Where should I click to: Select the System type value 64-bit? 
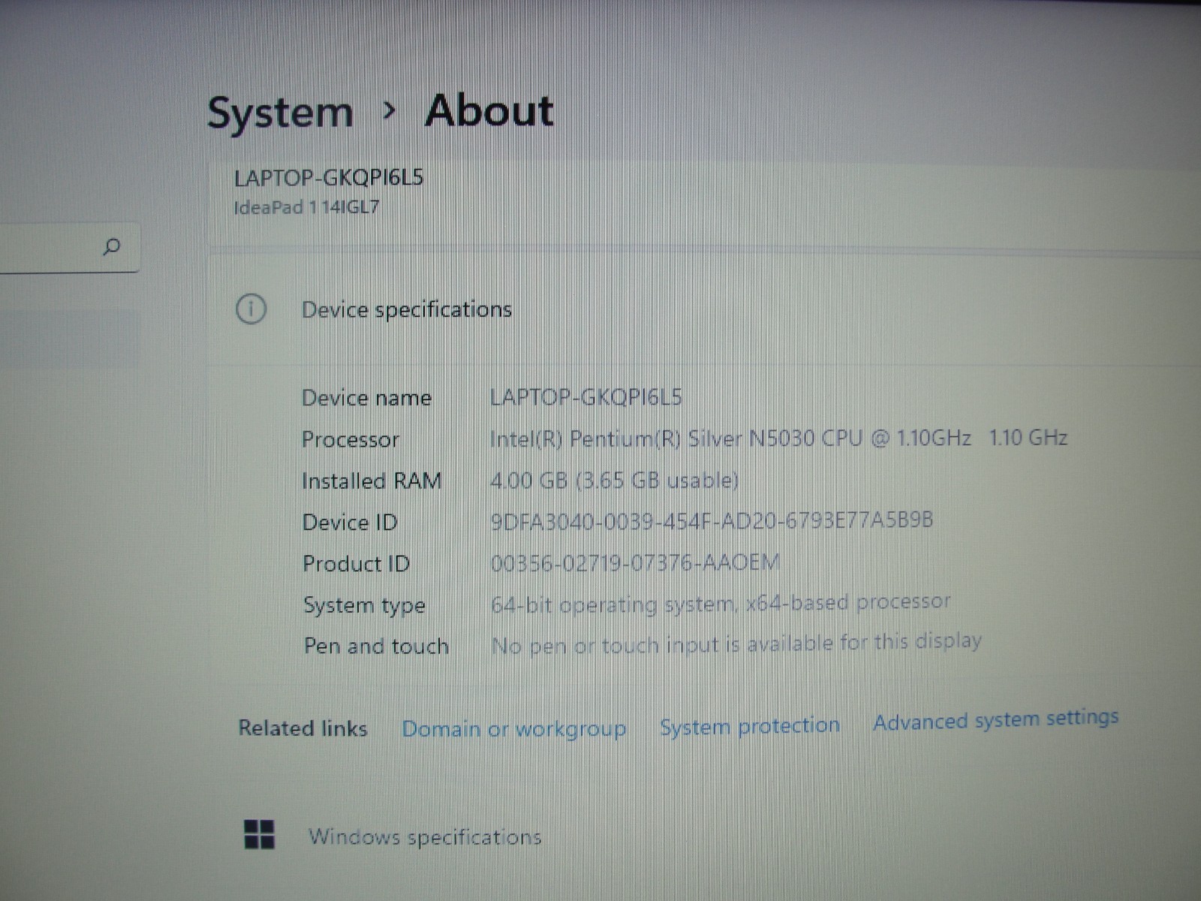point(720,603)
